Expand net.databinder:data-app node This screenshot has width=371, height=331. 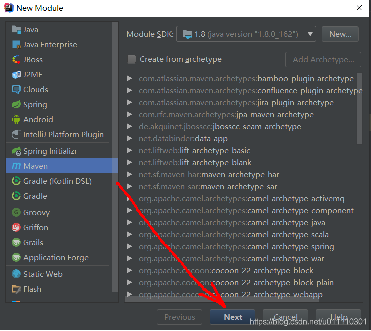tap(129, 138)
